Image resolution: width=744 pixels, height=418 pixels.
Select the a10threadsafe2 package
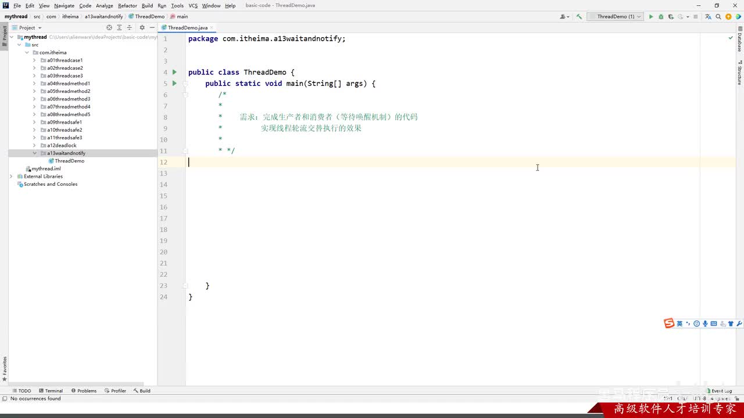pos(65,130)
